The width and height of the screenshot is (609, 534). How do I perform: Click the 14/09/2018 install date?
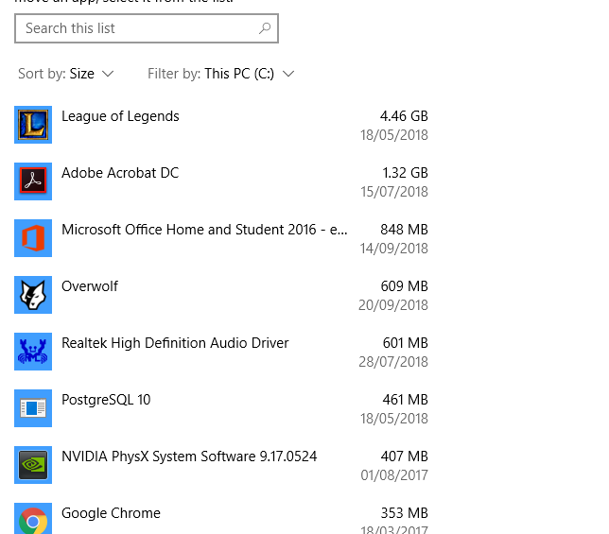393,249
